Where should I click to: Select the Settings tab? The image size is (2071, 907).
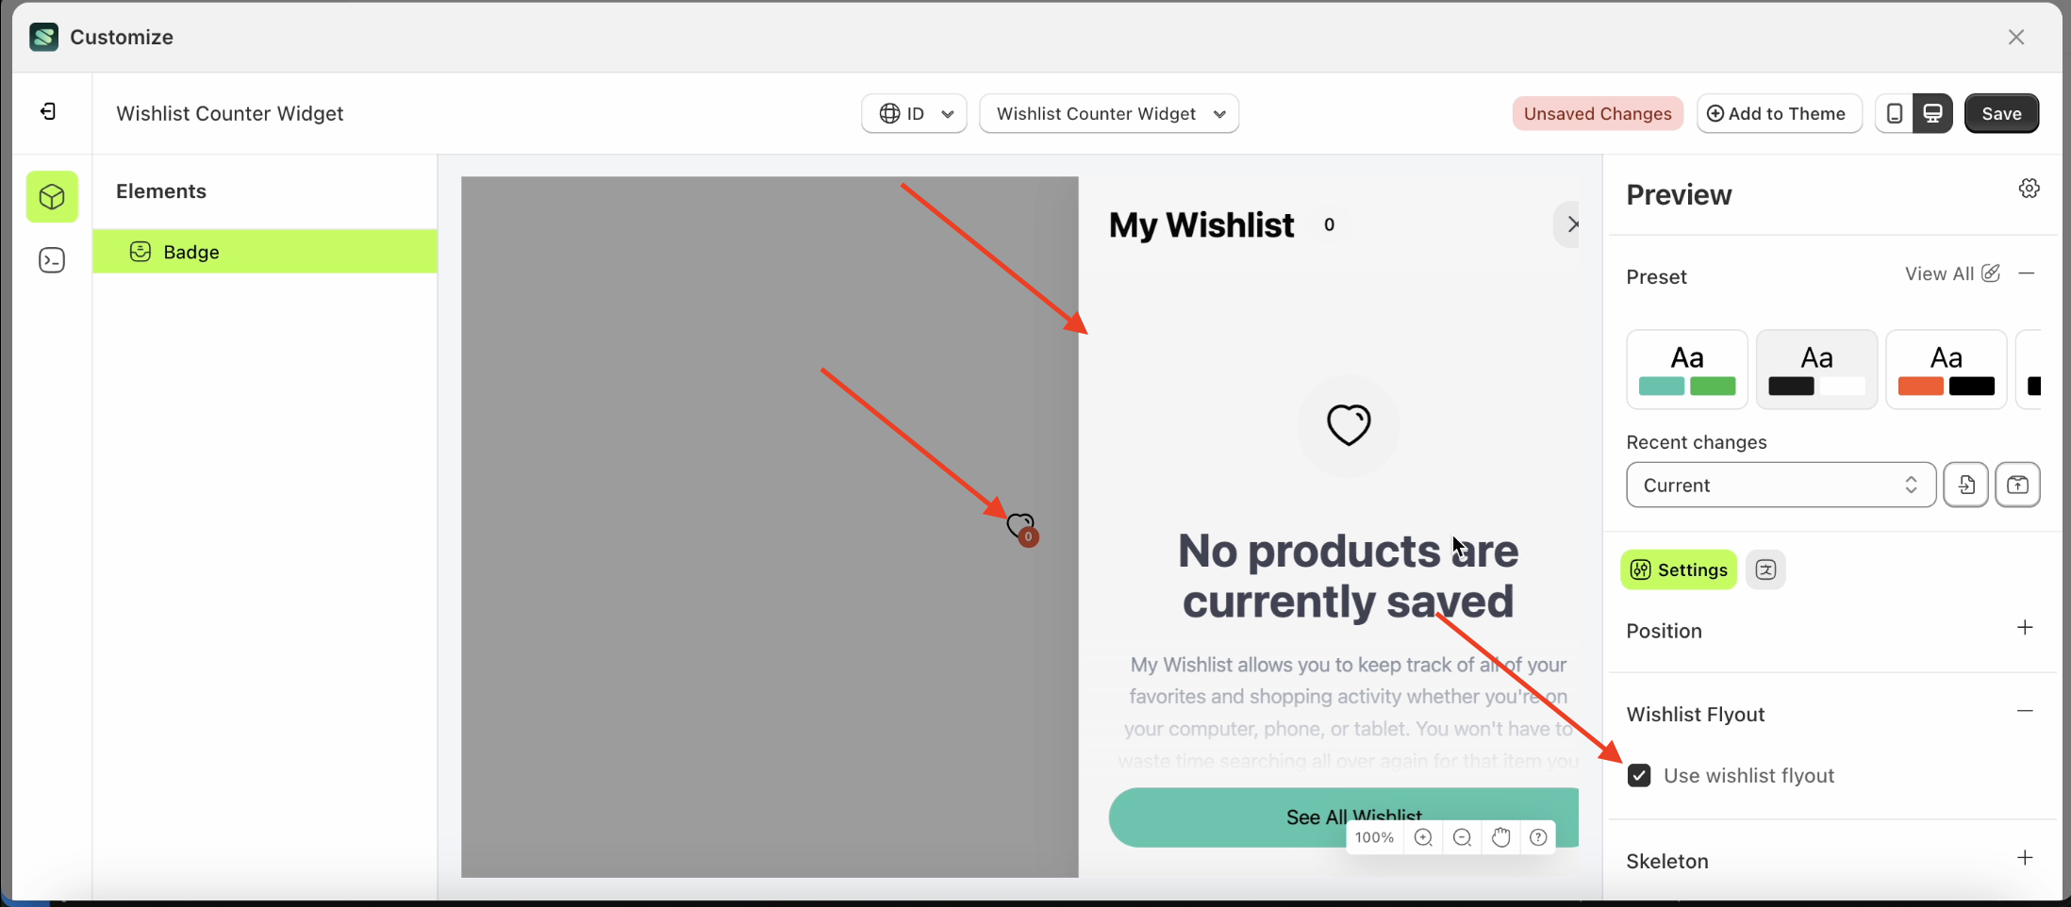click(x=1679, y=569)
